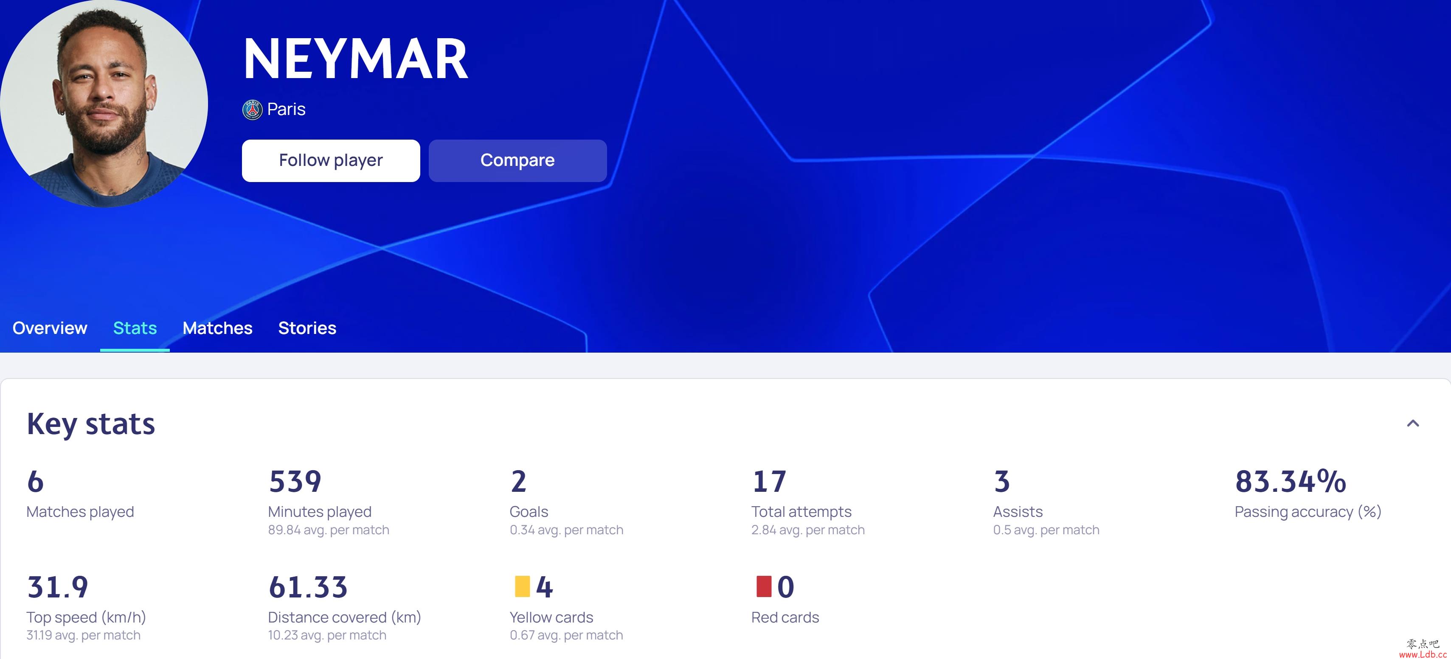Screen dimensions: 1451x659
Task: Open the Overview tab
Action: pyautogui.click(x=50, y=328)
